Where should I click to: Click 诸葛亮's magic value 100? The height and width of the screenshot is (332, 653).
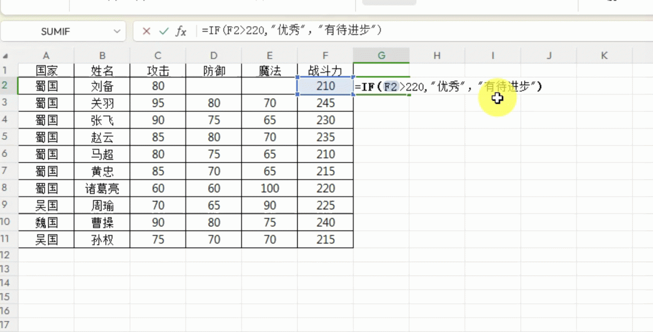pos(269,188)
